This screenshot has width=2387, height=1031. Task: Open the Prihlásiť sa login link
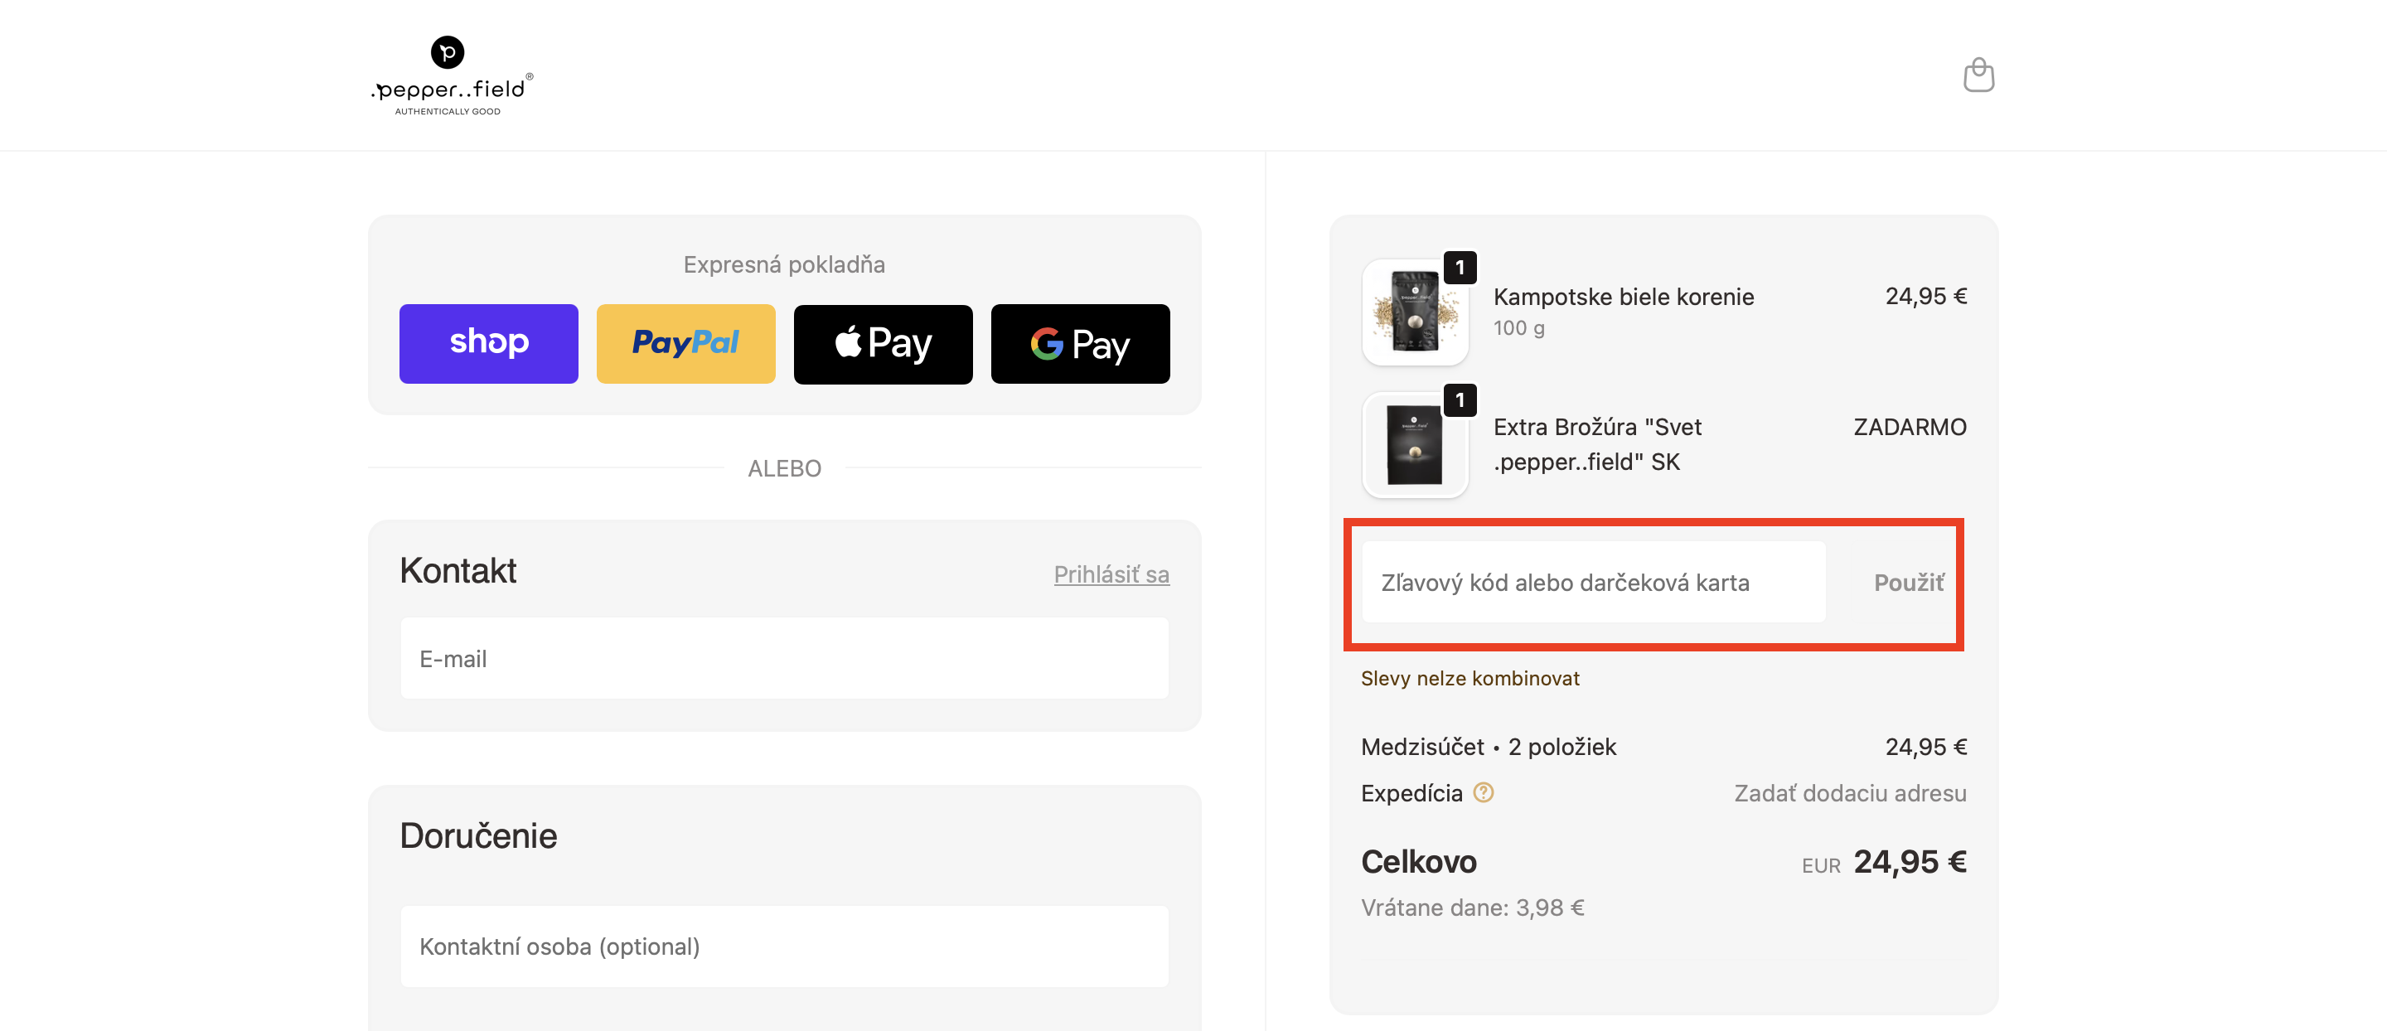(1110, 574)
